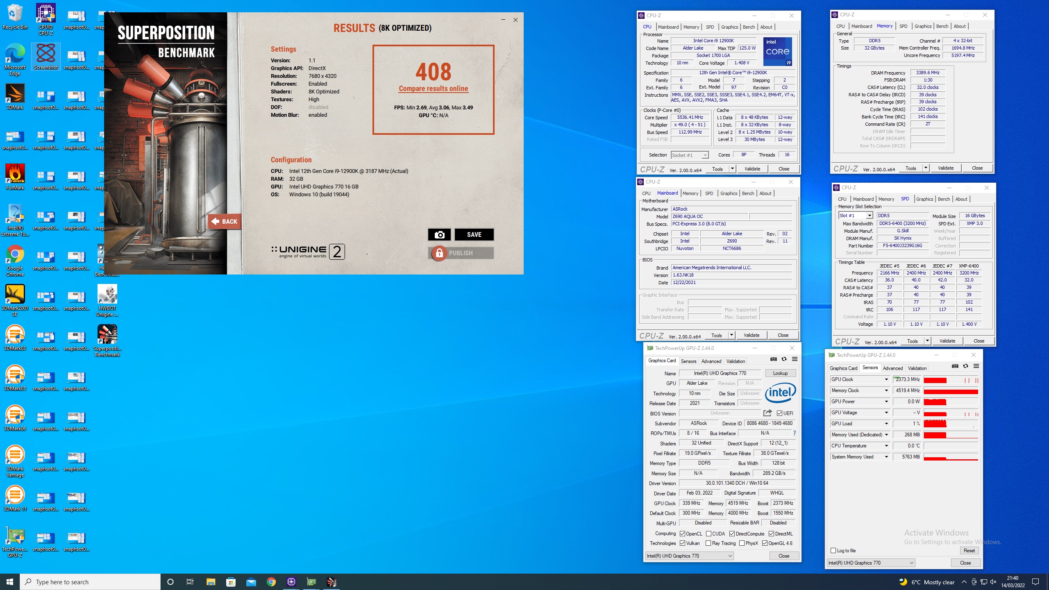This screenshot has height=590, width=1049.
Task: Enable Log to file in GPU-Z Sensors
Action: [833, 551]
